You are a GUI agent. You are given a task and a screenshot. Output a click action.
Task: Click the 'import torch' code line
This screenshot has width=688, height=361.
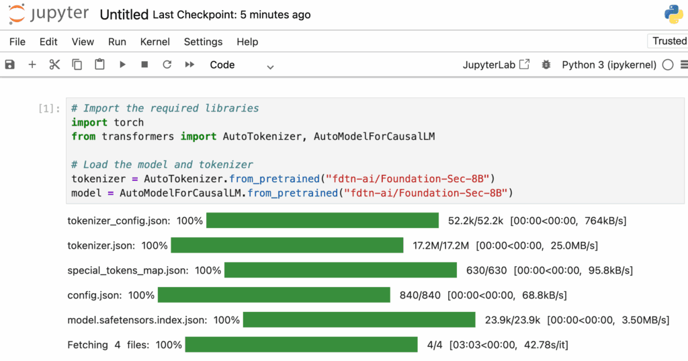pyautogui.click(x=107, y=122)
